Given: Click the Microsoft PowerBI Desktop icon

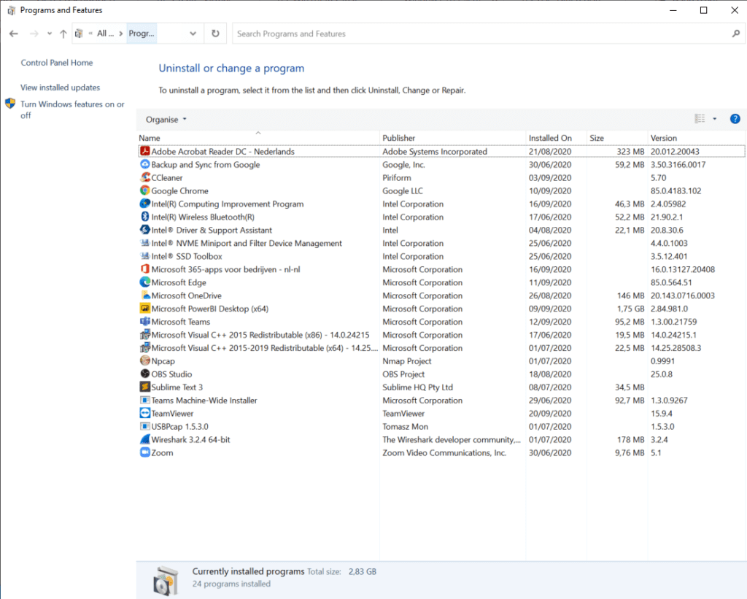Looking at the screenshot, I should click(x=145, y=309).
